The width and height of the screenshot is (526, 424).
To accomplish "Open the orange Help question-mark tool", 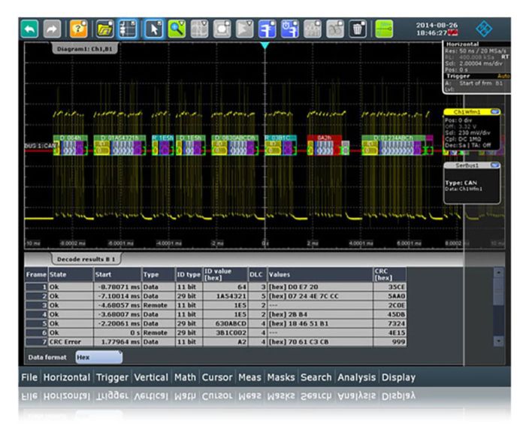I will 78,29.
